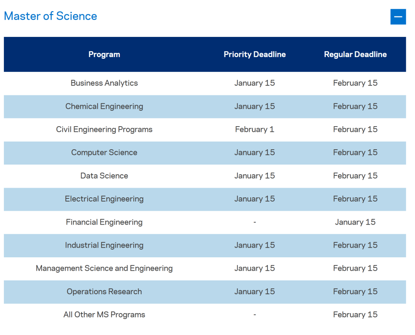Viewport: 415px width, 335px height.
Task: Click the Financial Engineering program name
Action: coord(104,222)
